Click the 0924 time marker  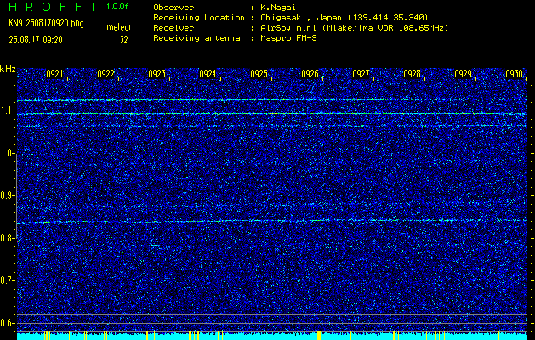click(x=208, y=74)
